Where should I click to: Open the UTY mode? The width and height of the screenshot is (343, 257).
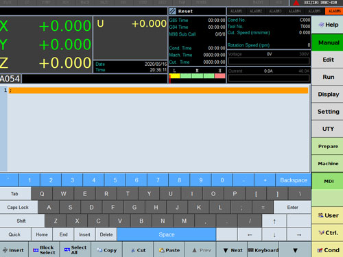click(x=327, y=129)
